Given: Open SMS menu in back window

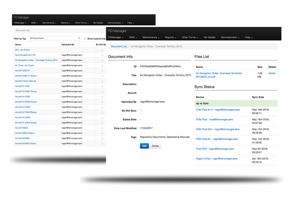Looking at the screenshot, I should [x=34, y=23].
